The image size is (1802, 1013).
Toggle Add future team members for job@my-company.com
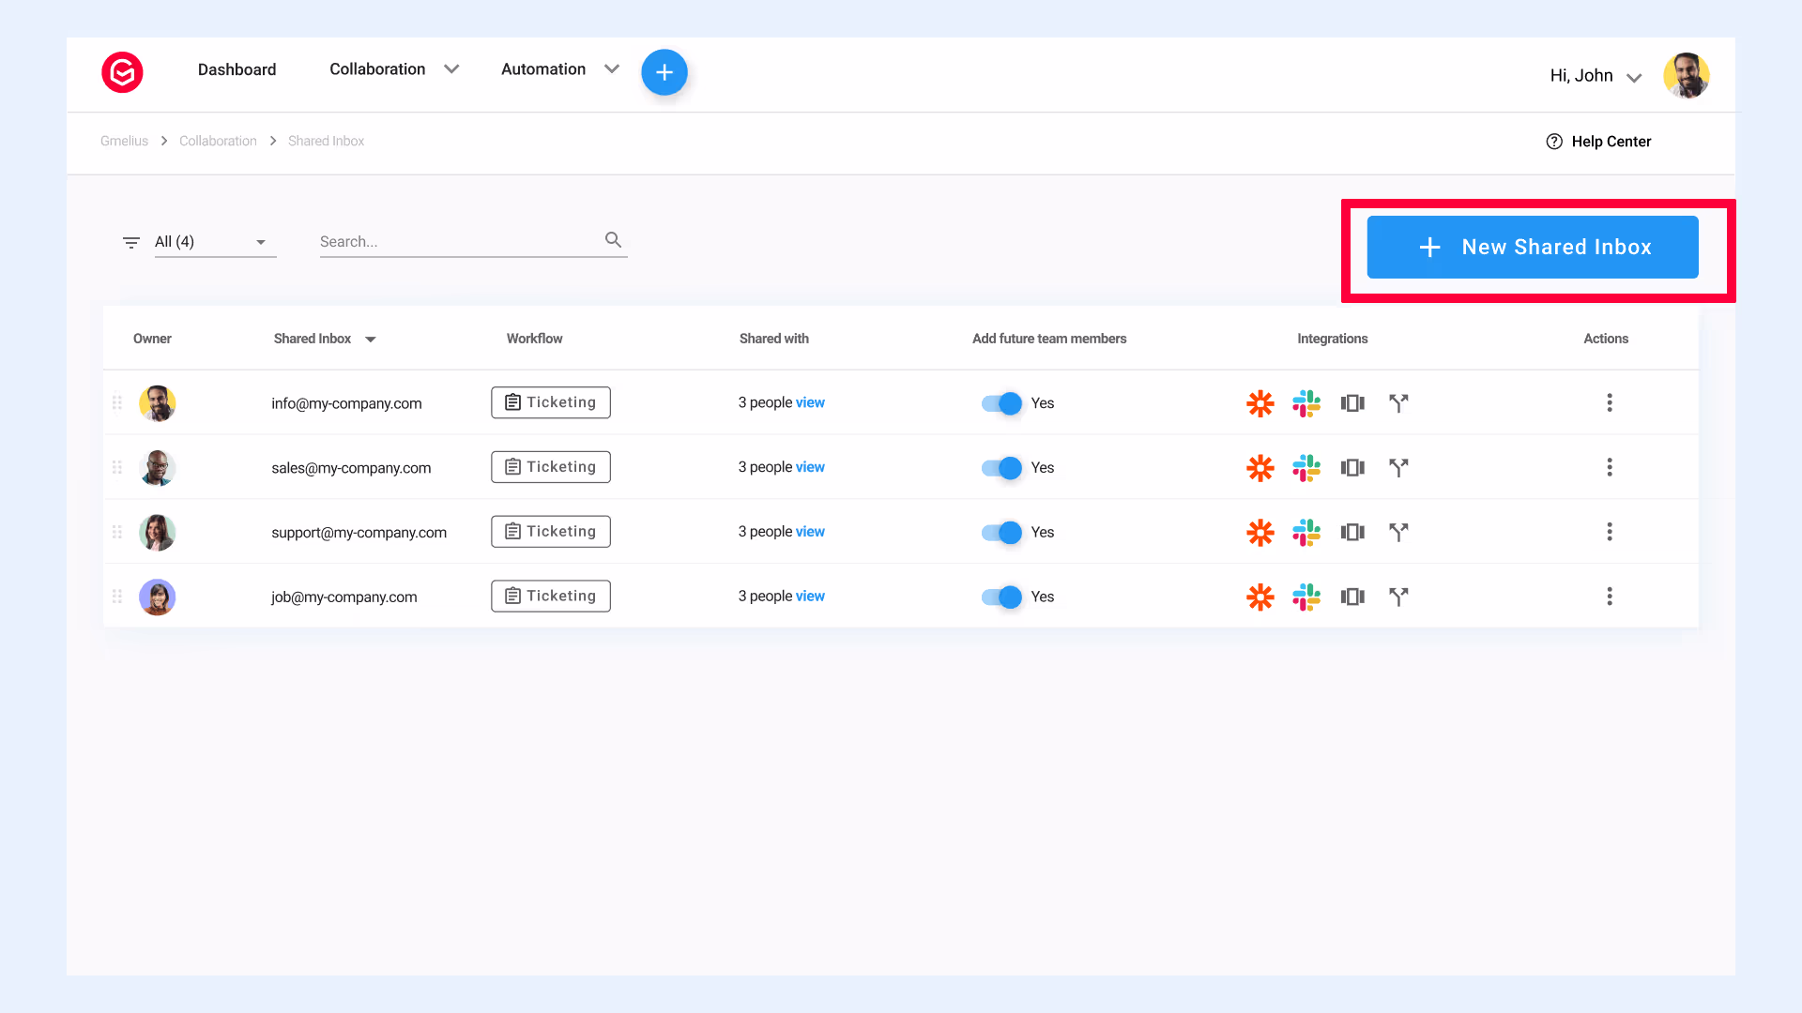(1001, 597)
